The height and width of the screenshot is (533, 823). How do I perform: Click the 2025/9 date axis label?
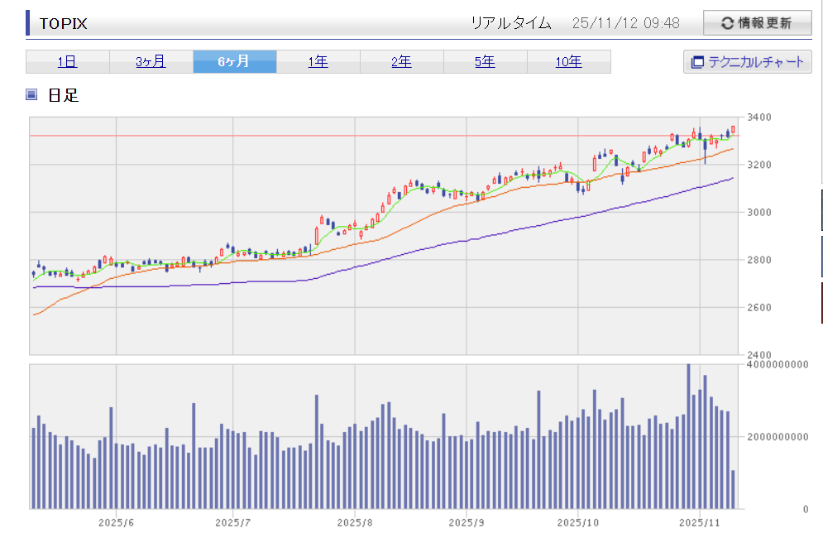[x=467, y=522]
